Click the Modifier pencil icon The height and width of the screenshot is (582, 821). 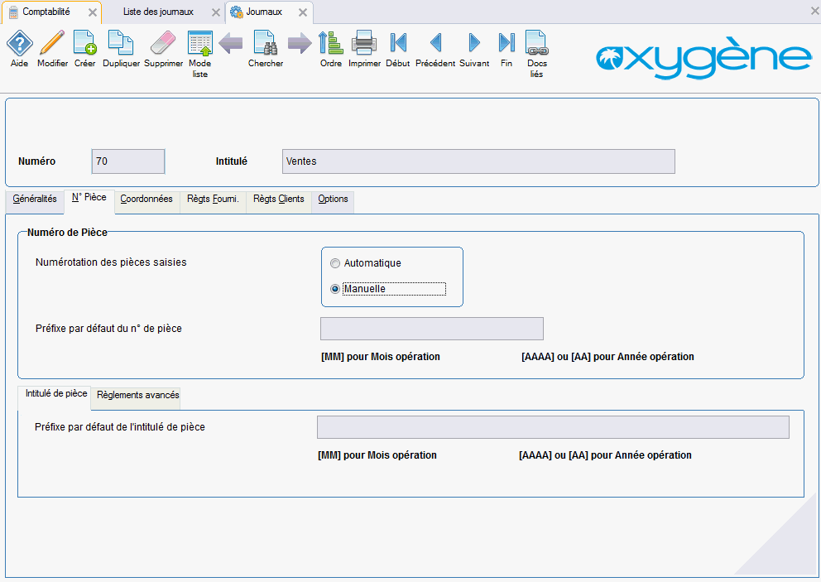[x=52, y=43]
